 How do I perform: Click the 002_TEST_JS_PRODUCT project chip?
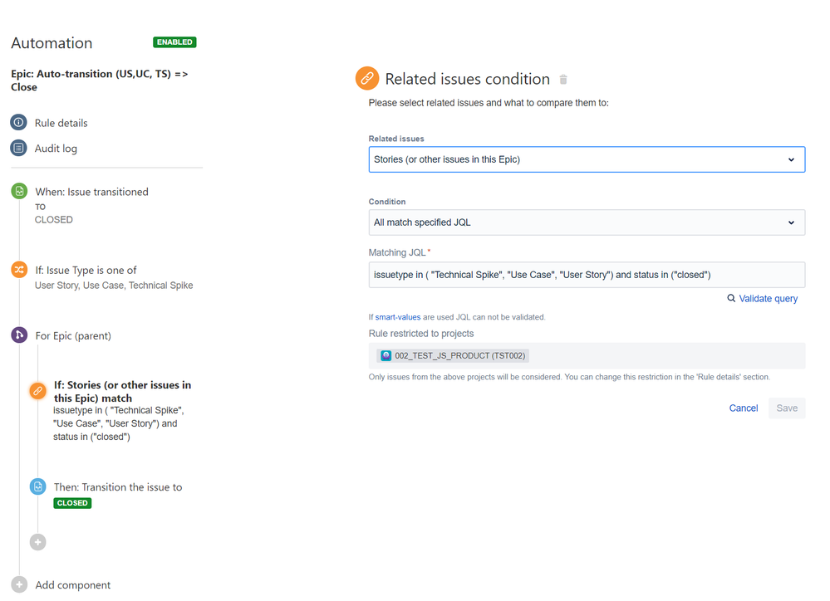pyautogui.click(x=453, y=355)
